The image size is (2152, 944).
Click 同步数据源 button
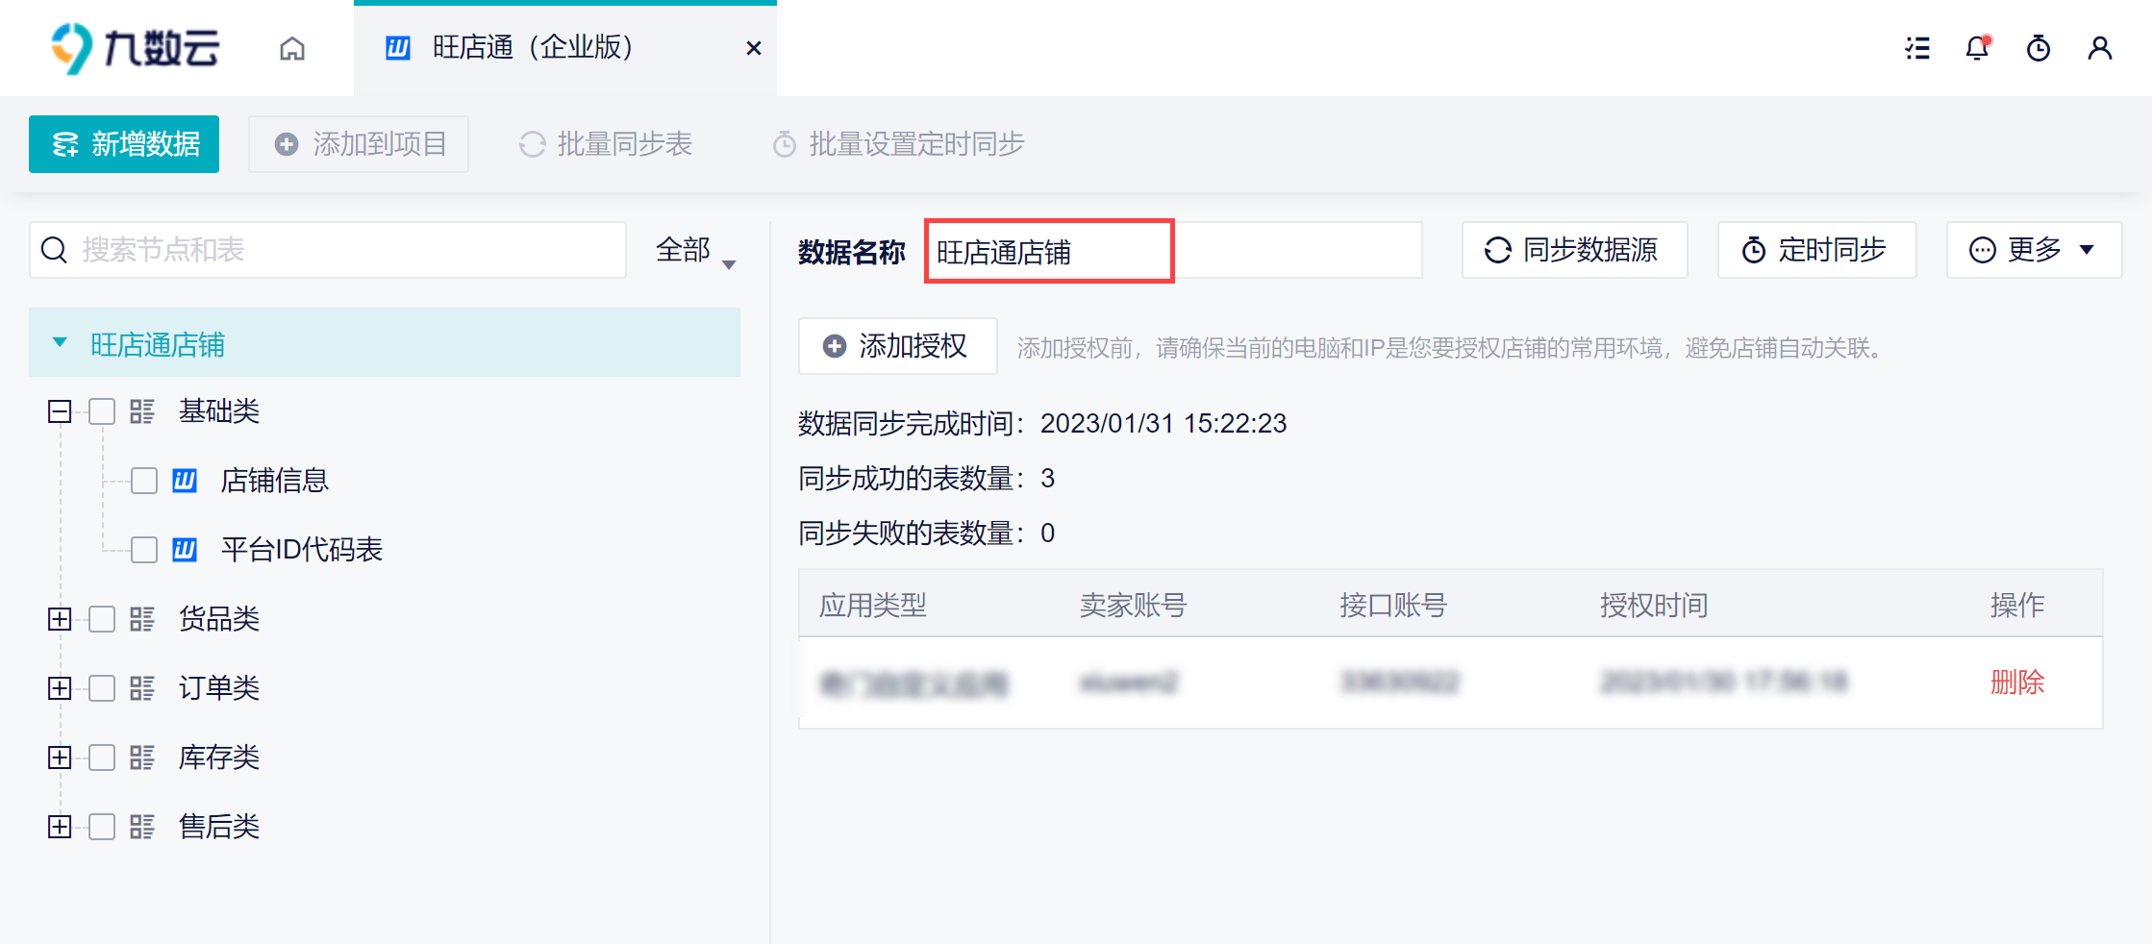[1574, 250]
